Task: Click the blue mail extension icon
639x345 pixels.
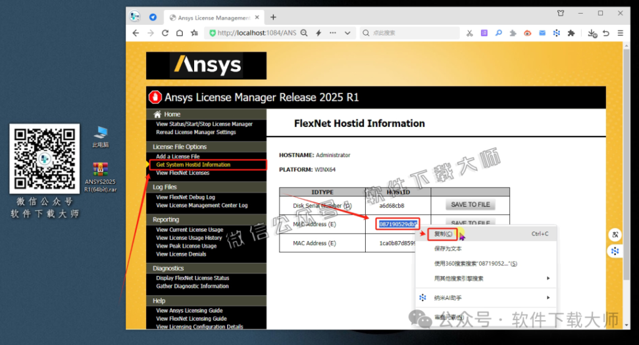Action: (x=542, y=33)
